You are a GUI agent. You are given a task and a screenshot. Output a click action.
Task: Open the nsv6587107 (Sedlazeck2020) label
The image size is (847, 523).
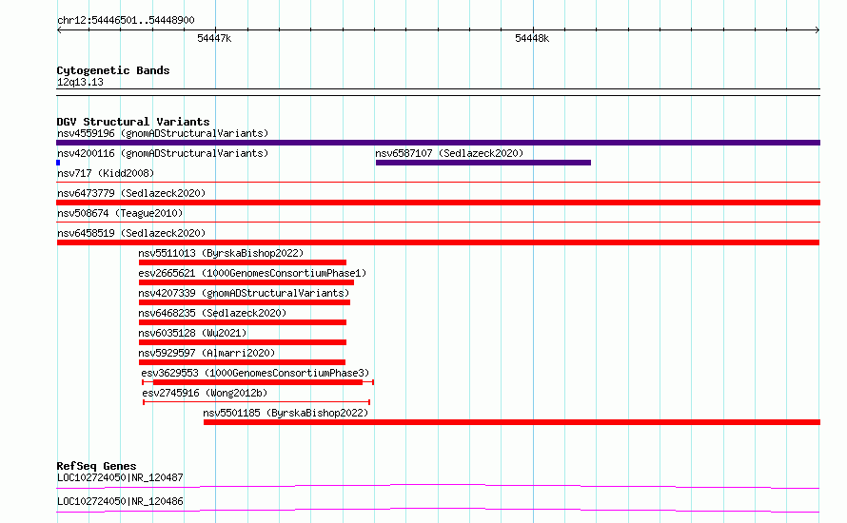point(449,153)
